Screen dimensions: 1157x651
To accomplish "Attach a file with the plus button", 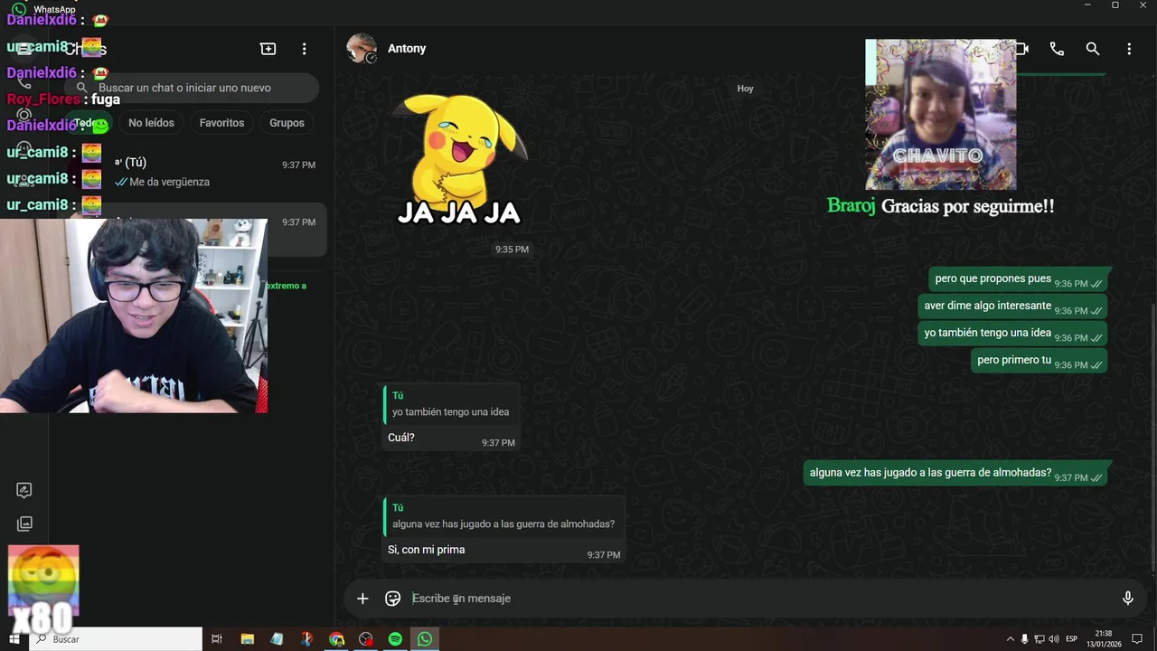I will pyautogui.click(x=362, y=599).
